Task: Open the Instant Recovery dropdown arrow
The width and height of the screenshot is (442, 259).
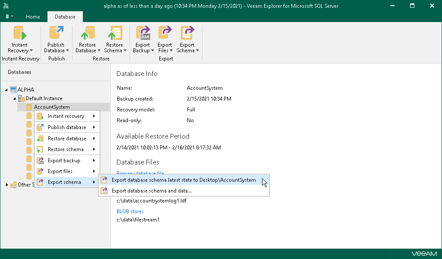Action: coord(31,51)
